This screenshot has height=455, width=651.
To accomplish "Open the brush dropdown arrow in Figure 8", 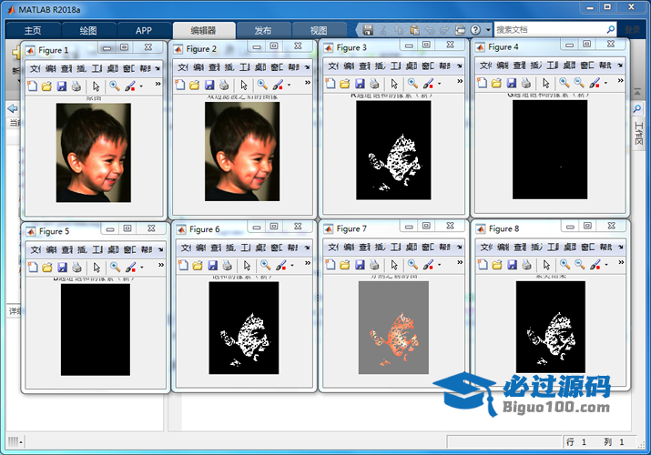I will (x=607, y=266).
